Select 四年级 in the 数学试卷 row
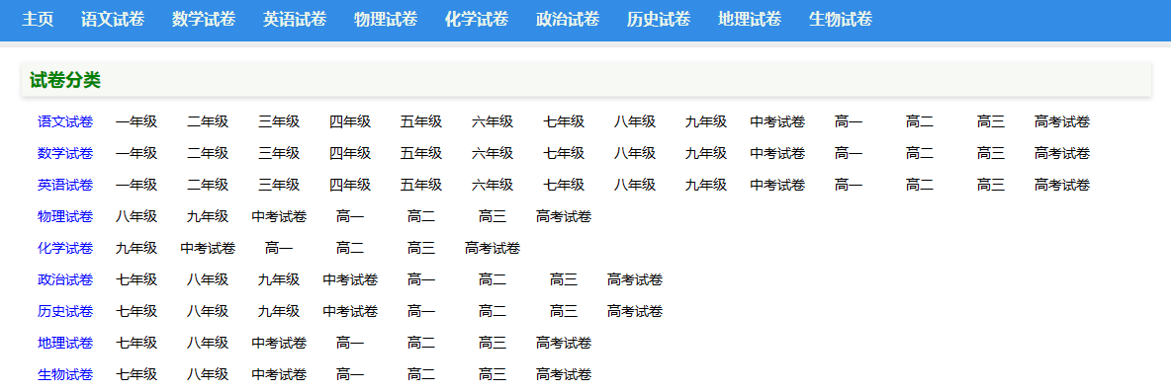 point(350,153)
